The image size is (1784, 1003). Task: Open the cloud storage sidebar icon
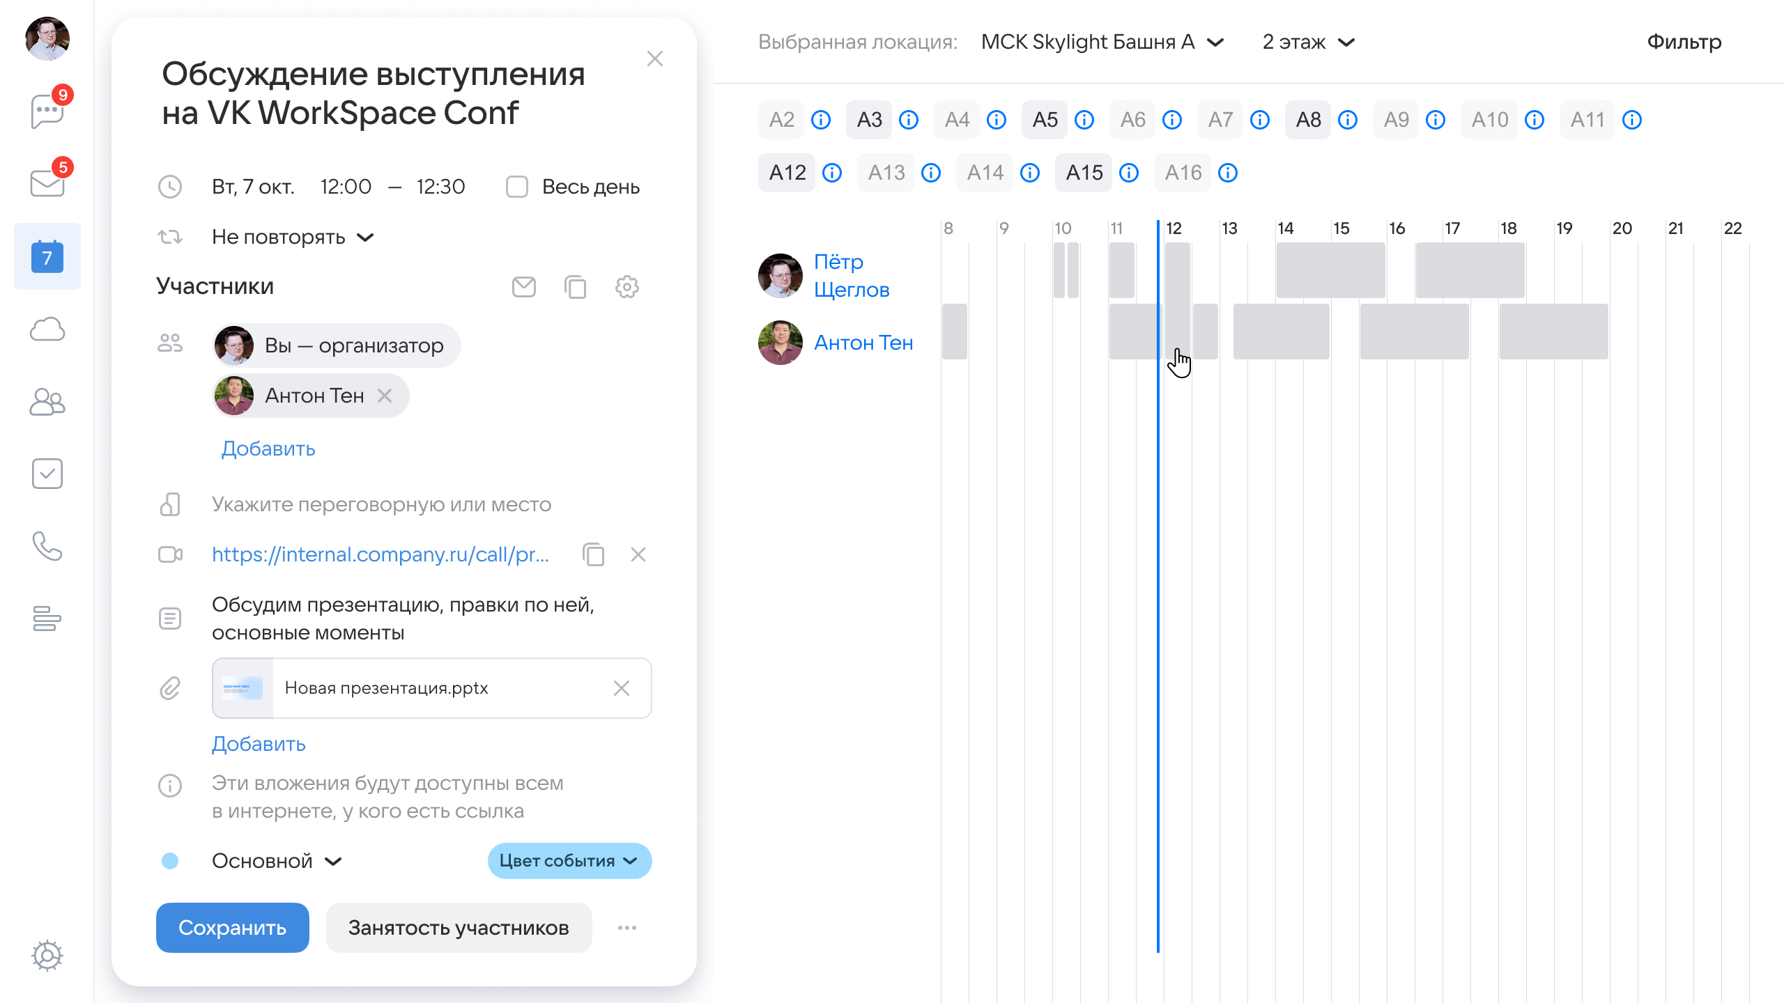coord(47,329)
